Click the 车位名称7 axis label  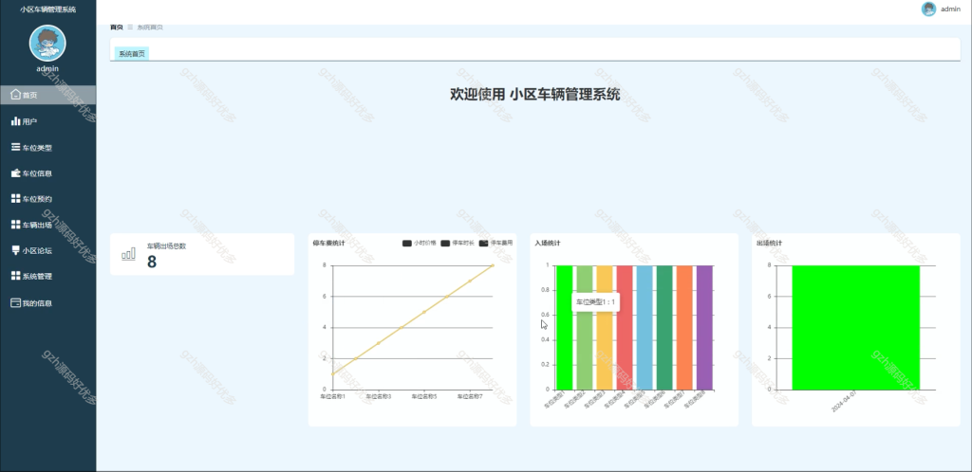pyautogui.click(x=470, y=396)
